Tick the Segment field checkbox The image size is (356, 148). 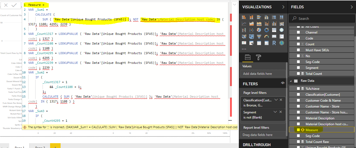[298, 68]
